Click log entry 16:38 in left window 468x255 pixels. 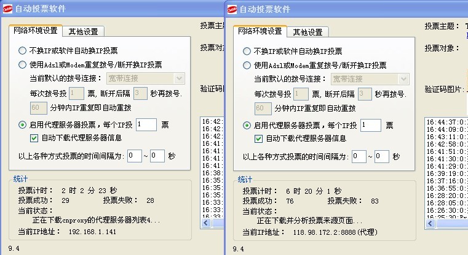click(x=213, y=173)
